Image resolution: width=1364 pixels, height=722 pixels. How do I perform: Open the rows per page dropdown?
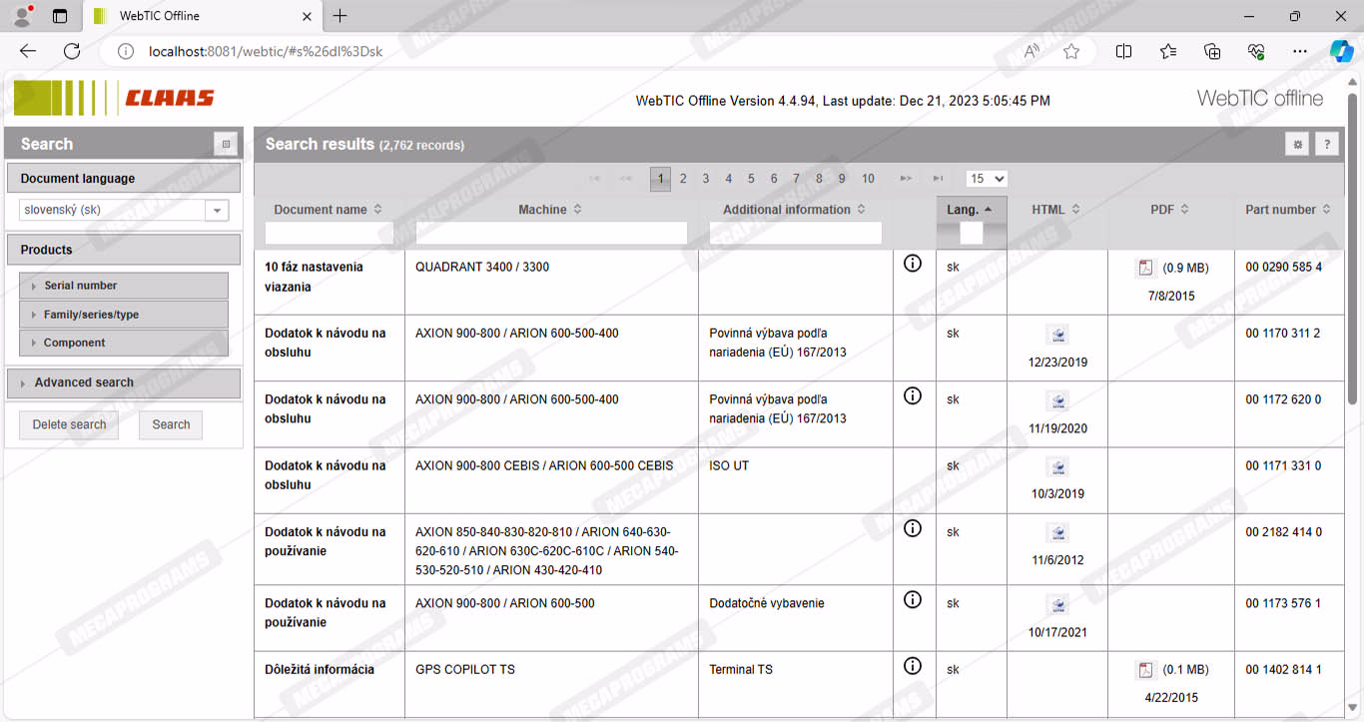[986, 179]
